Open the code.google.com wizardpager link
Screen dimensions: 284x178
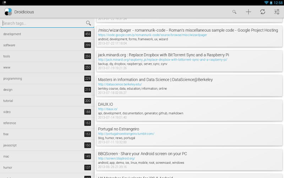point(152,35)
